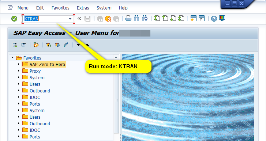
Task: Maximize the SAP window
Action: [235, 3]
